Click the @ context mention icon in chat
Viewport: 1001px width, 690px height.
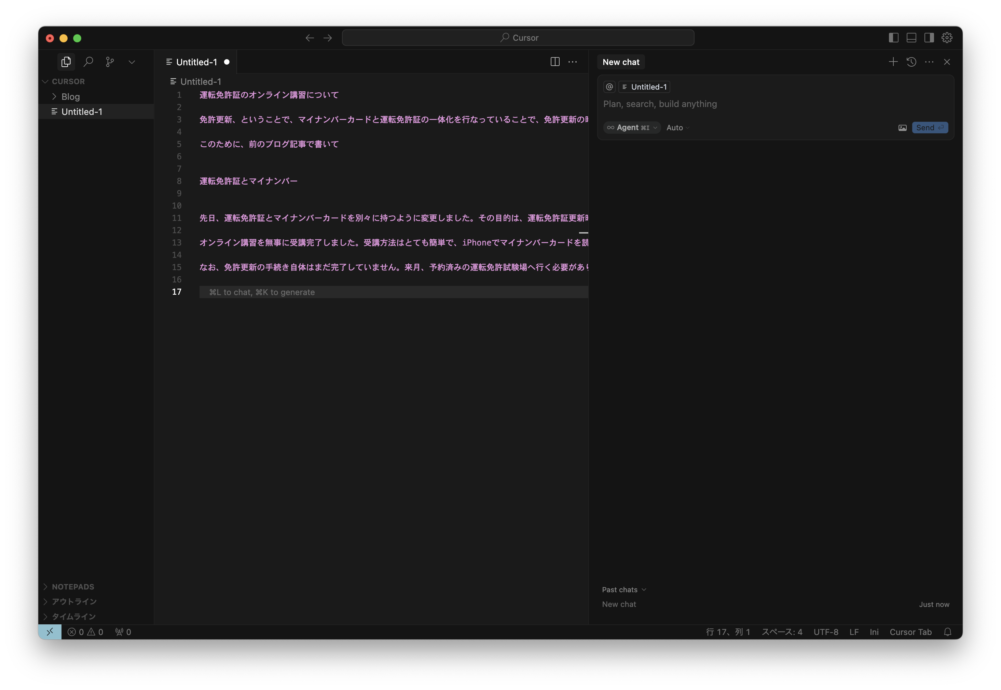609,87
